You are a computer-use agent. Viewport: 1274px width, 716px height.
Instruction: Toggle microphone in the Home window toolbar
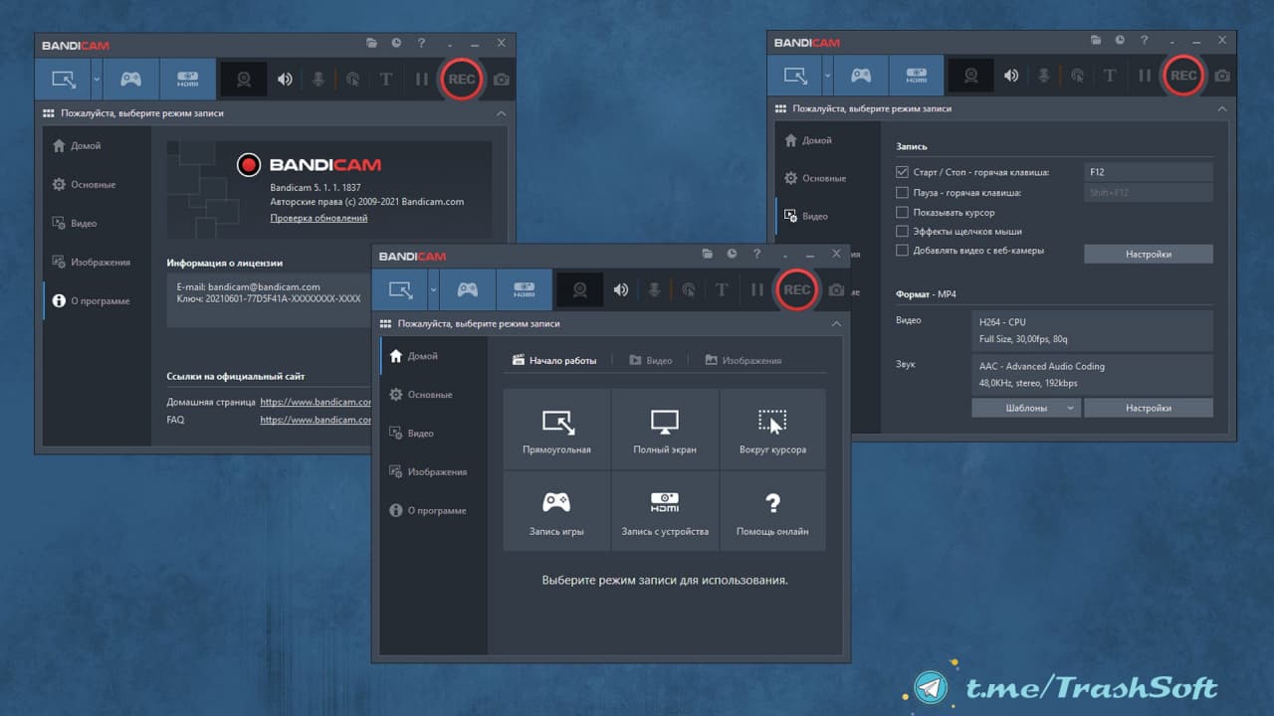coord(655,289)
